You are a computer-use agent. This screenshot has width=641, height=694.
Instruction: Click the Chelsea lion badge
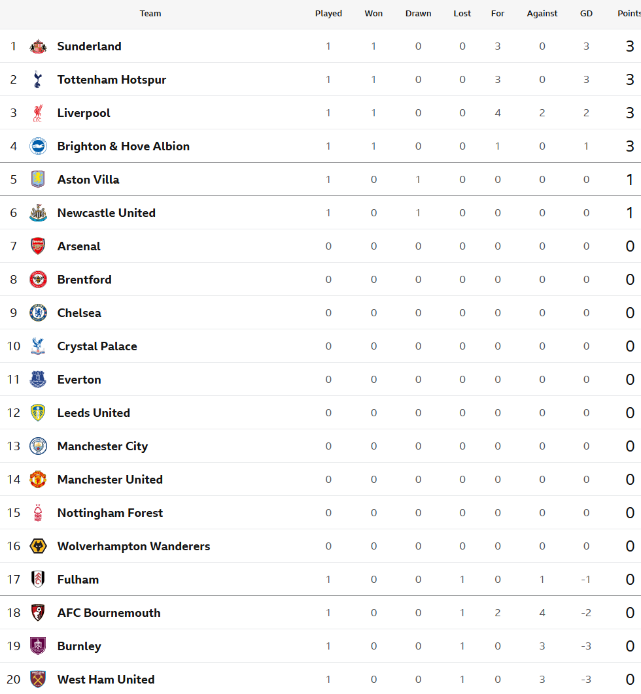pyautogui.click(x=38, y=312)
